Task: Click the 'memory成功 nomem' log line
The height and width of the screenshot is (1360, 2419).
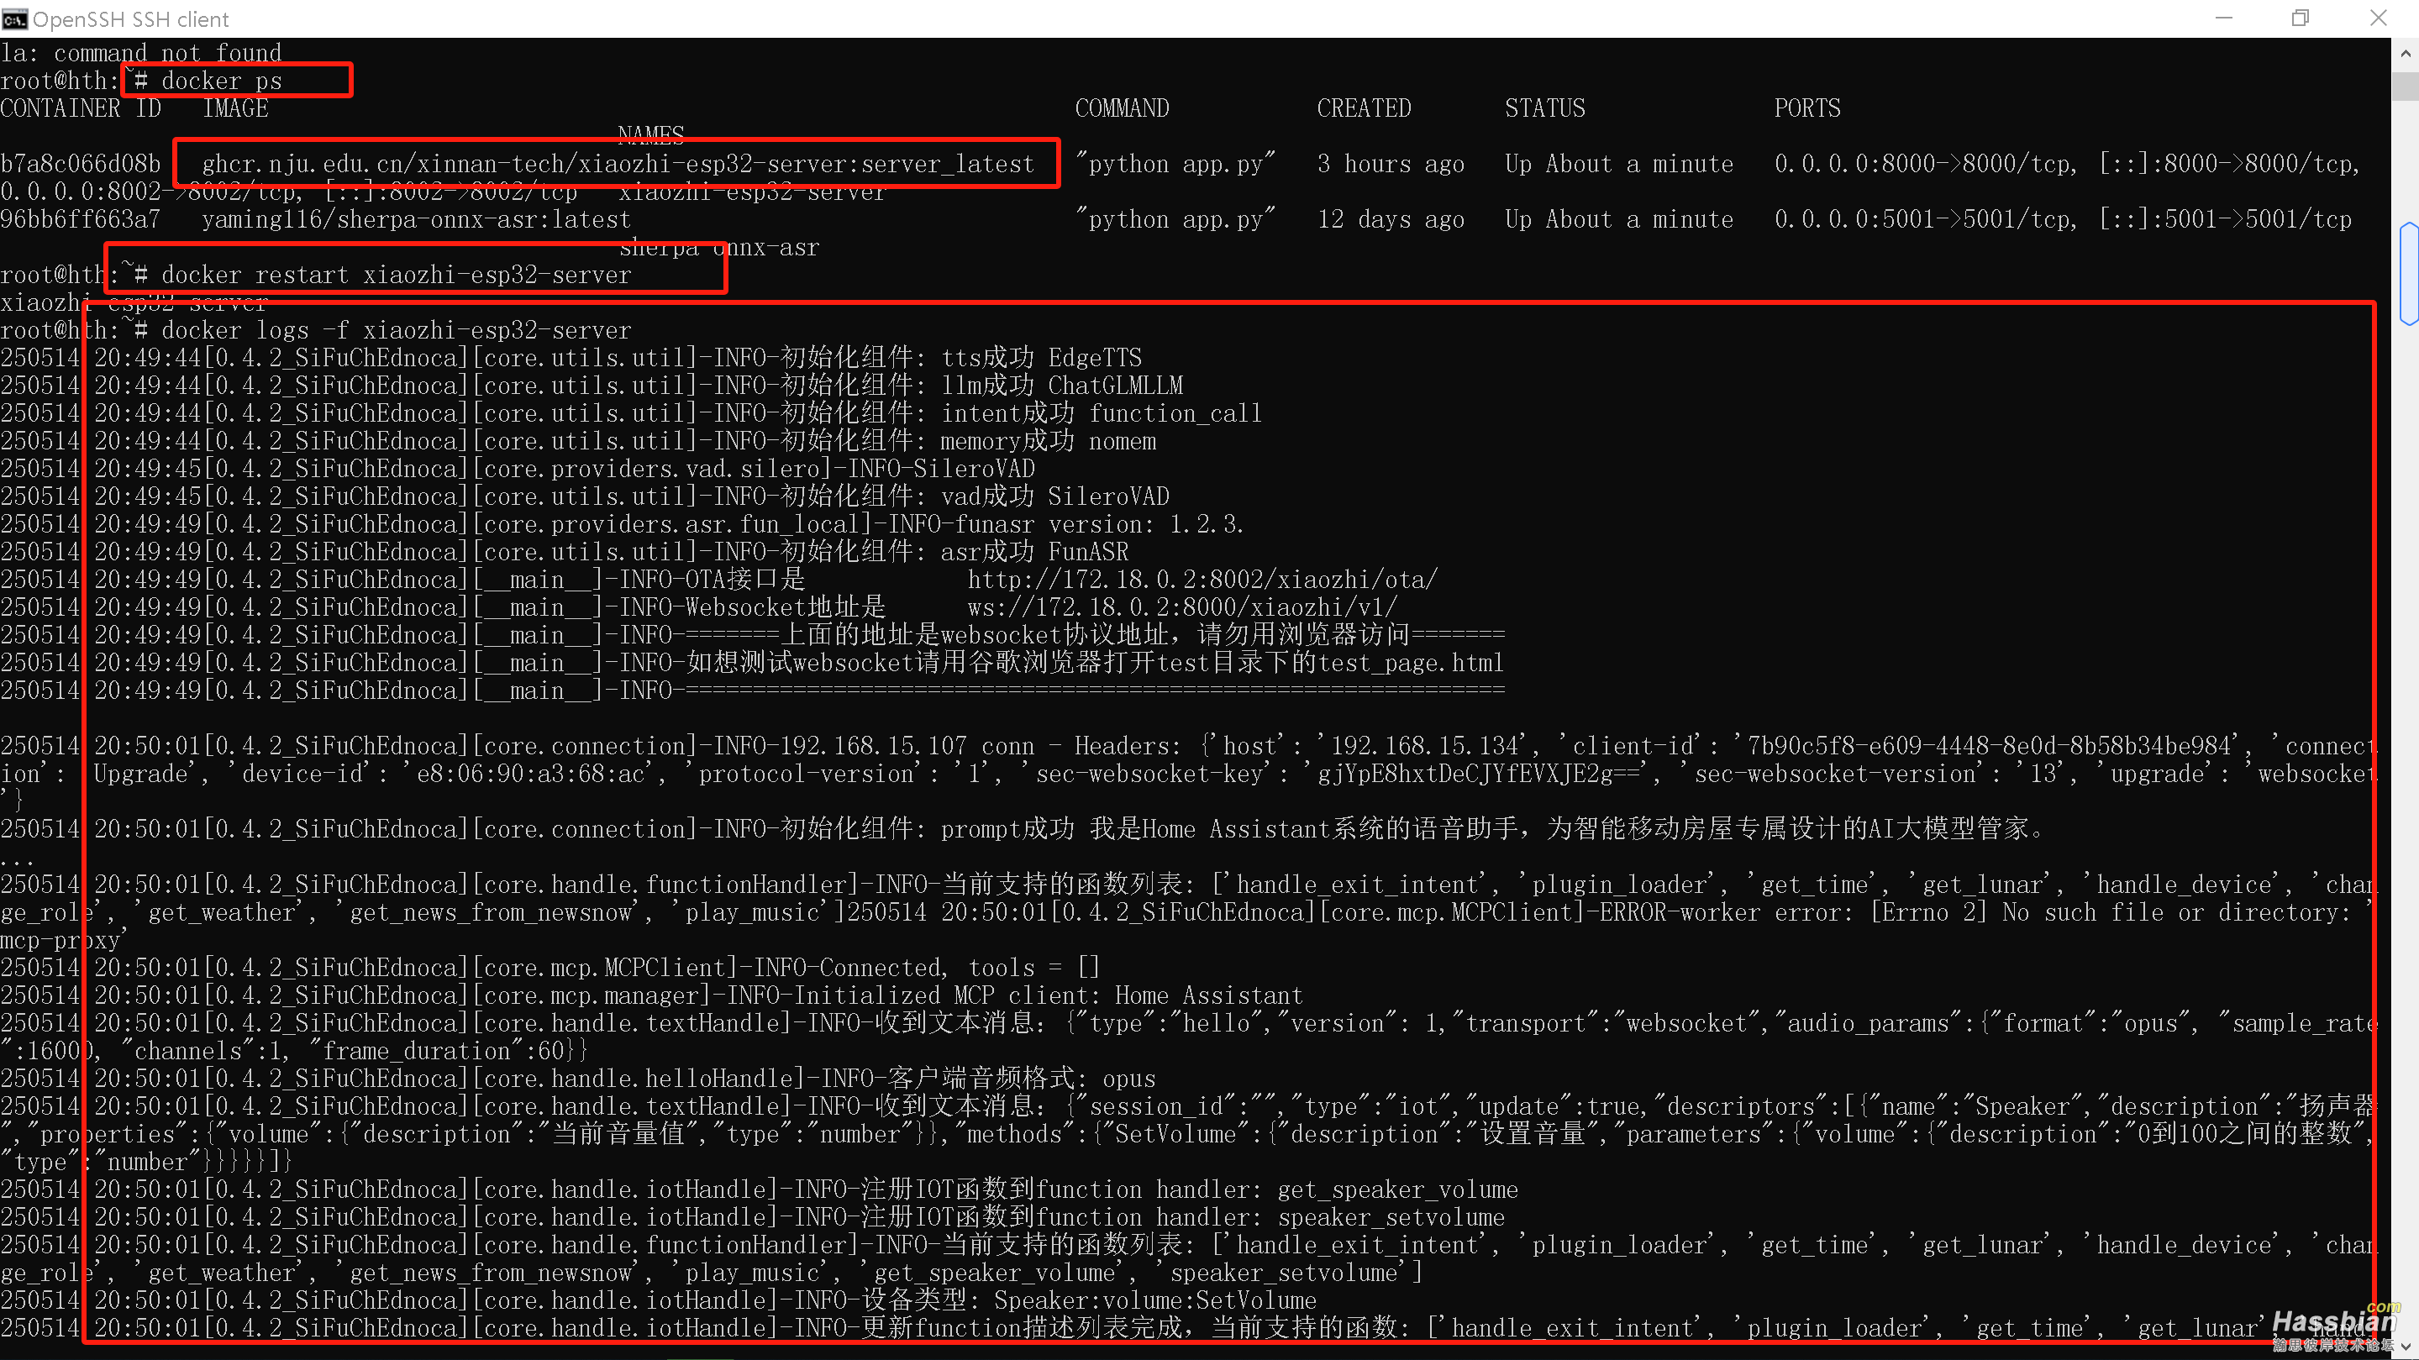Action: point(578,441)
